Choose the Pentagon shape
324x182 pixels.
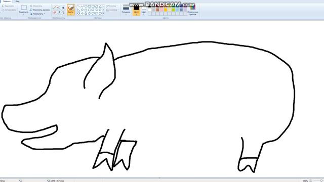click(86, 10)
